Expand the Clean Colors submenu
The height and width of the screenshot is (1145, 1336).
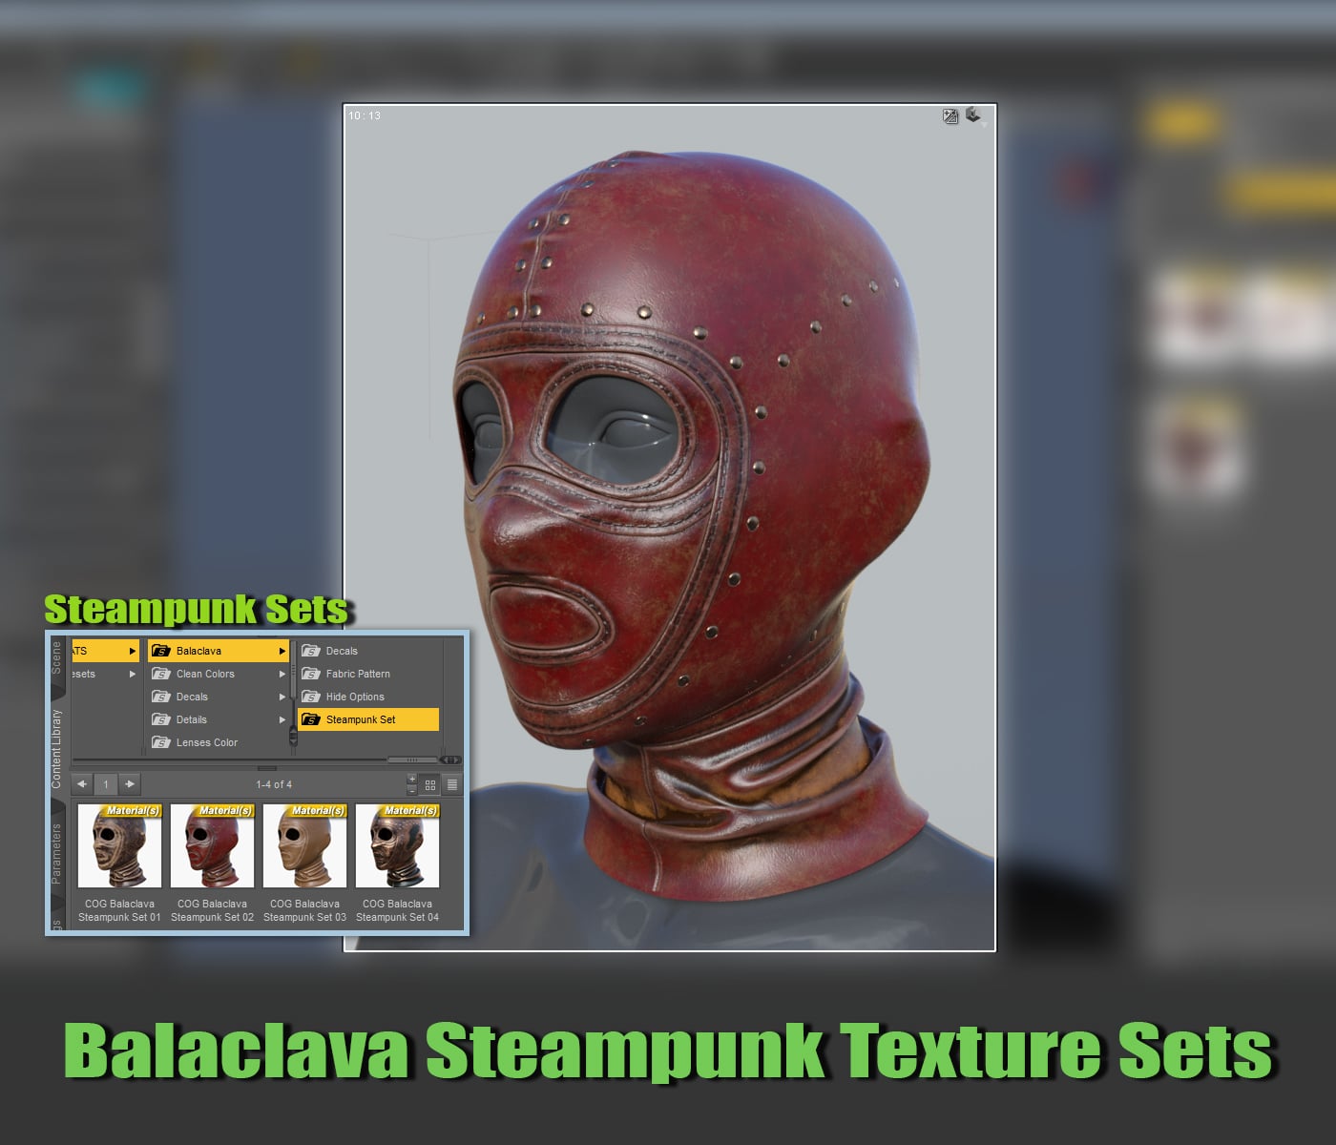tap(283, 674)
